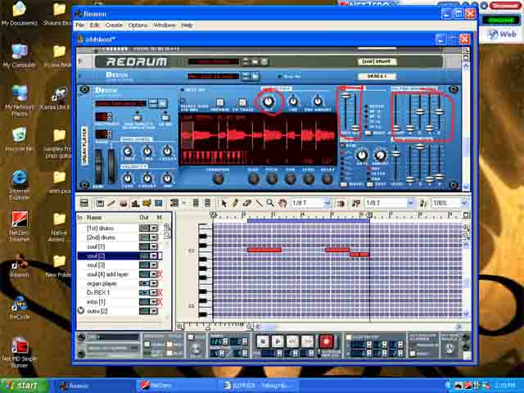Open the Out dropdown for soul [1] track
Image resolution: width=524 pixels, height=393 pixels.
tap(153, 246)
